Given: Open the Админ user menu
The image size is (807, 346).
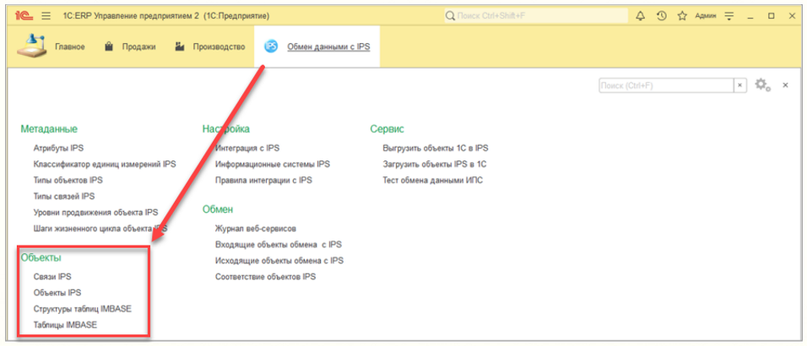Looking at the screenshot, I should click(705, 16).
